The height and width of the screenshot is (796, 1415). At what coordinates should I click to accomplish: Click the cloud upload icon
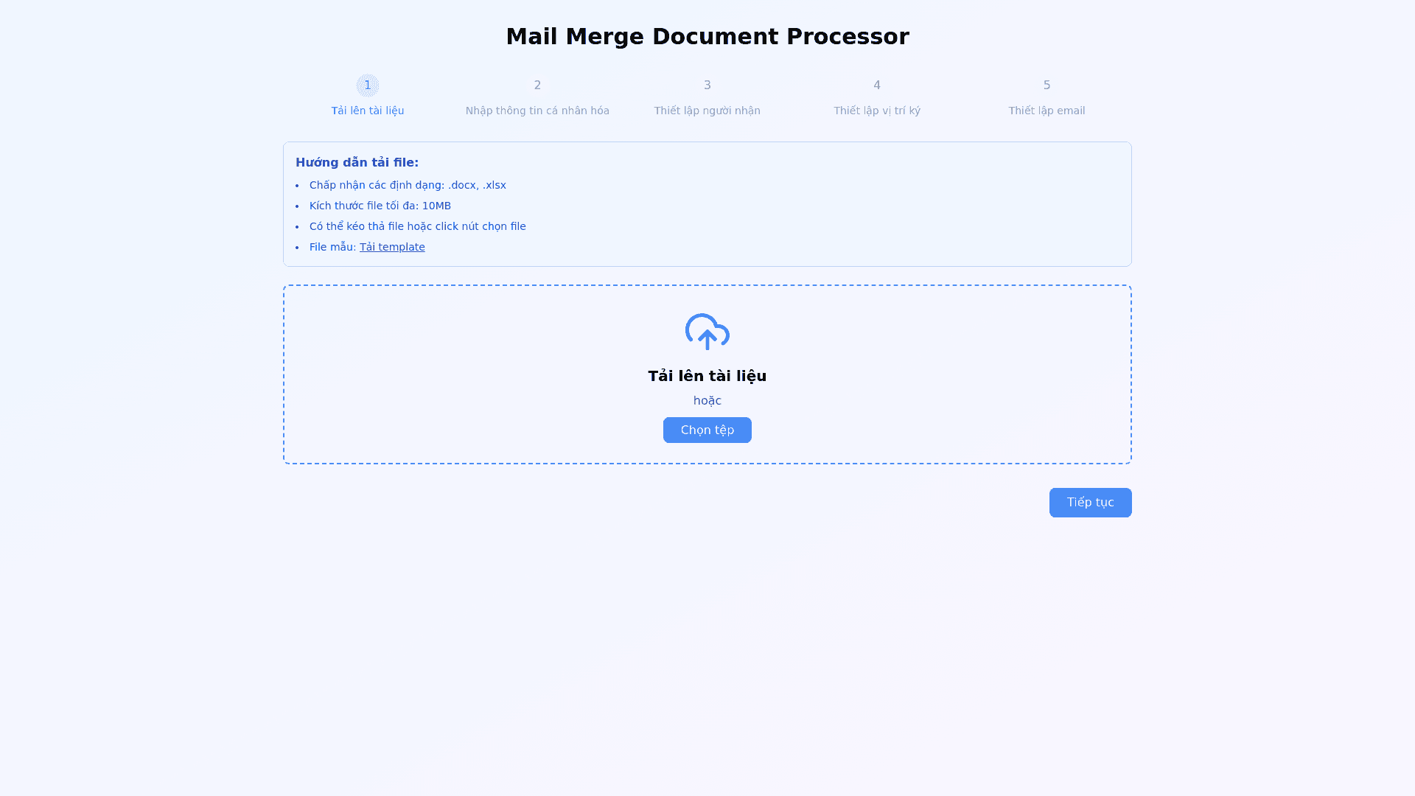pyautogui.click(x=707, y=332)
